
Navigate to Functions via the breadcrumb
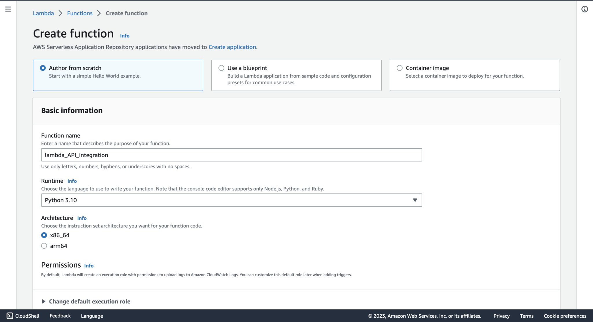(x=79, y=13)
